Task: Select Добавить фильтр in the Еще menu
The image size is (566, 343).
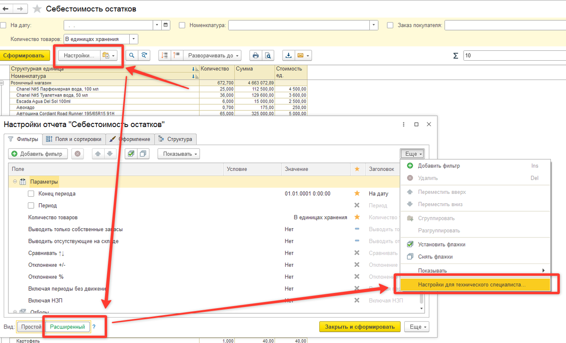Action: point(475,166)
